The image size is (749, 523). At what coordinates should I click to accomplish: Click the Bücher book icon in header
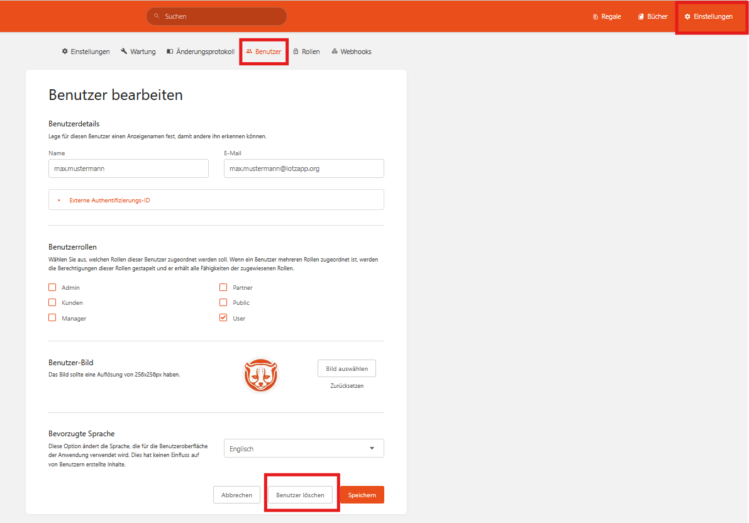coord(641,17)
